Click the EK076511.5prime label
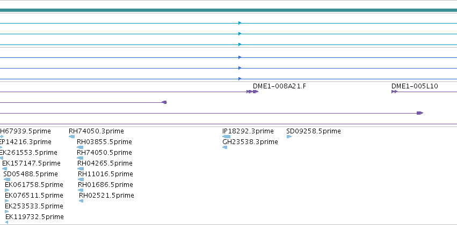This screenshot has width=457, height=225. click(x=34, y=196)
